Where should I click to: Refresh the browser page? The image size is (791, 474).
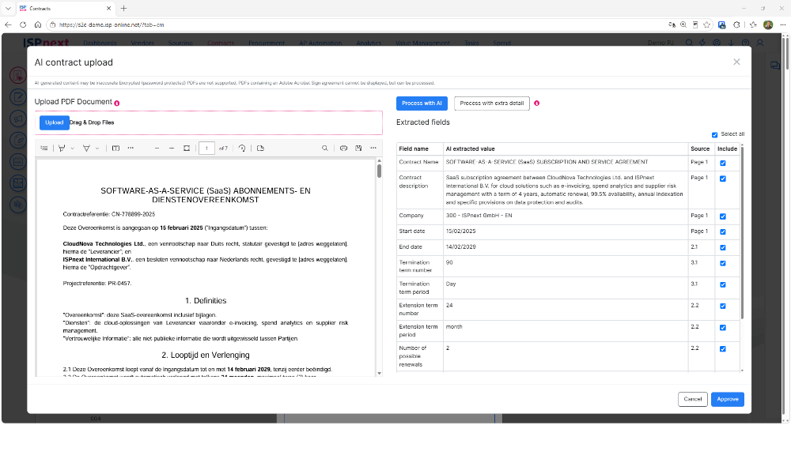pyautogui.click(x=23, y=24)
